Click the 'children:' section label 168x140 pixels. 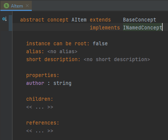tap(40, 99)
